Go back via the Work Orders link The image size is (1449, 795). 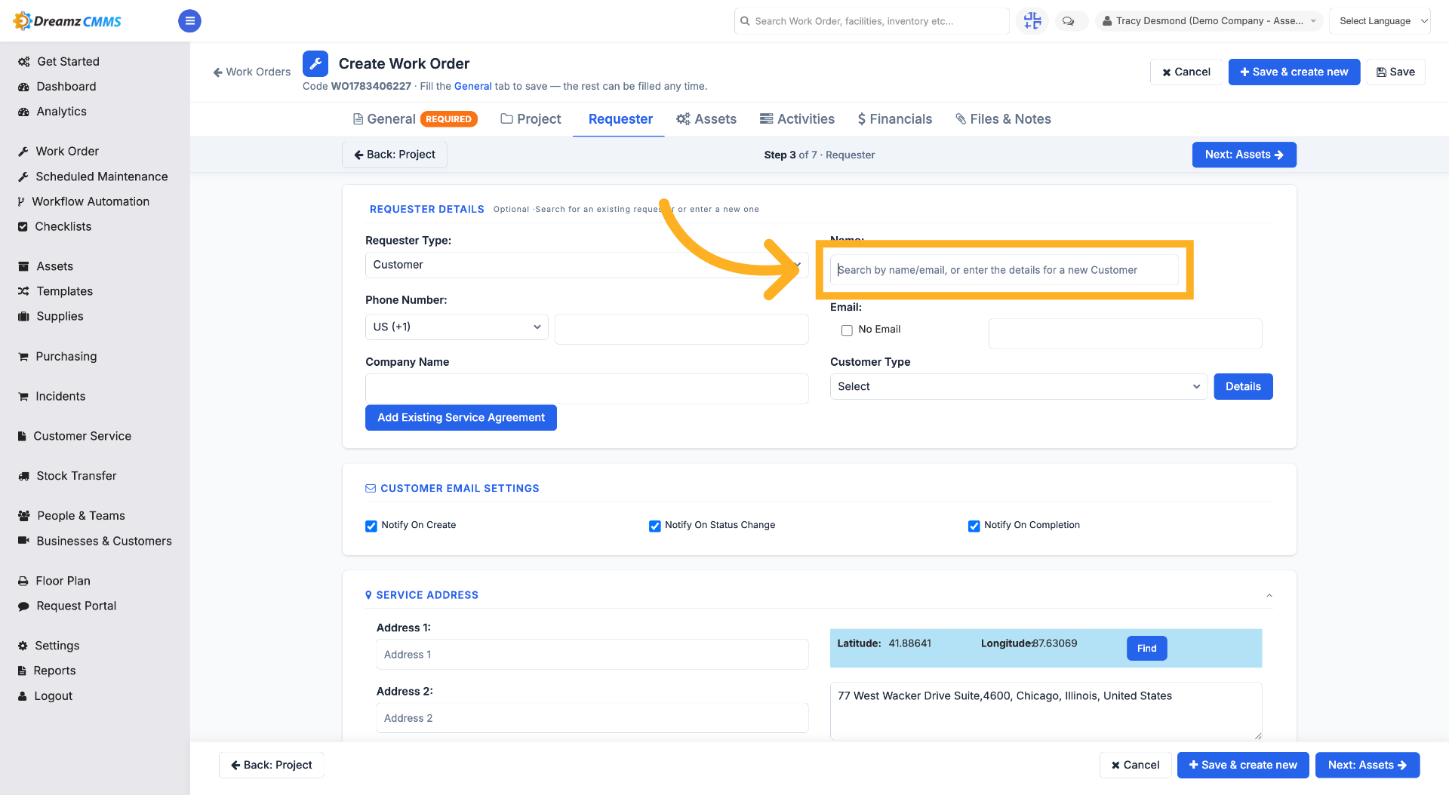(x=252, y=72)
